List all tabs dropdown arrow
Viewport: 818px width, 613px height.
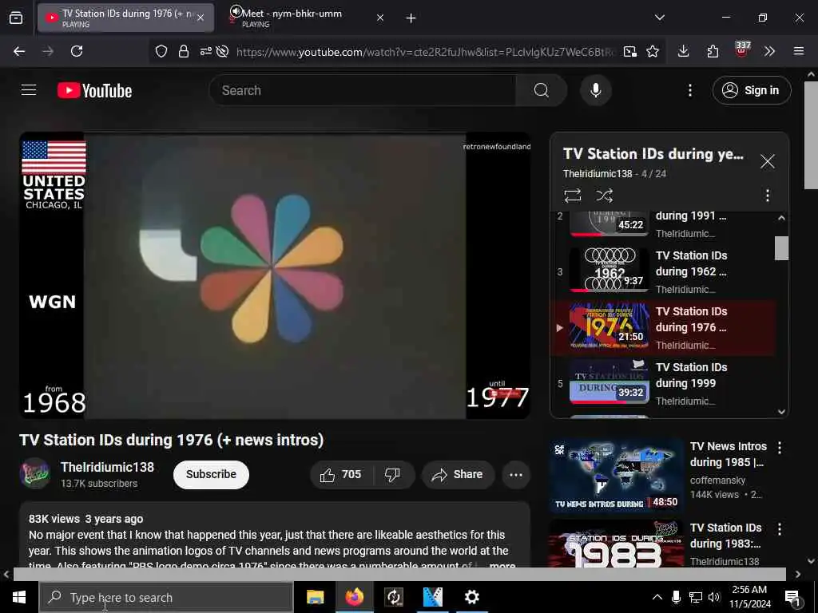click(x=659, y=18)
